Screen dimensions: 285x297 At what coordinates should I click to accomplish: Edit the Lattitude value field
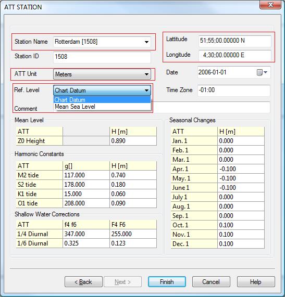(234, 41)
